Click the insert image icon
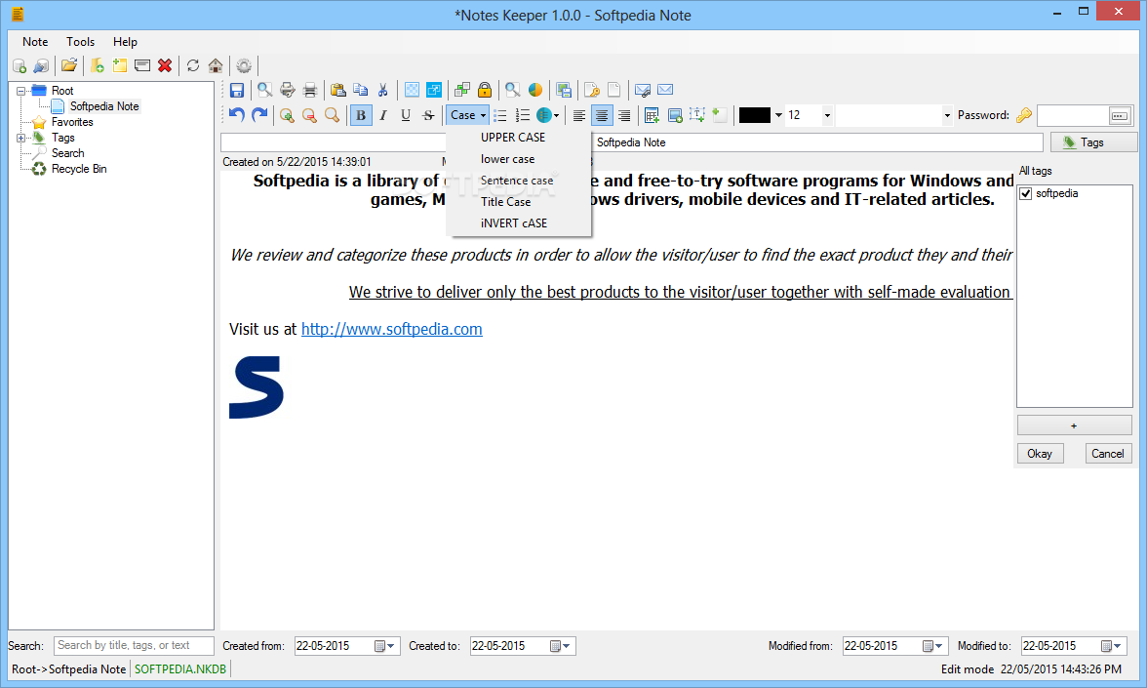Viewport: 1147px width, 688px height. [675, 115]
